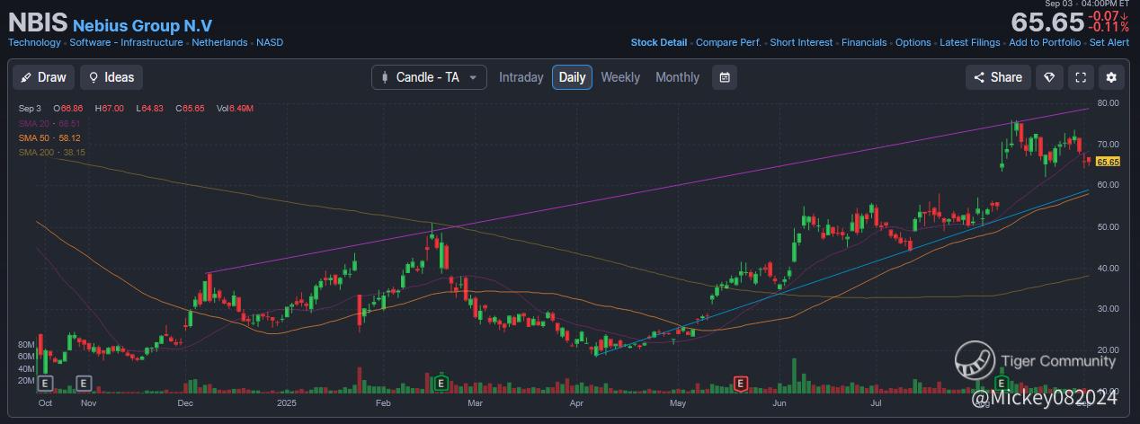Open the Options link

click(x=913, y=42)
